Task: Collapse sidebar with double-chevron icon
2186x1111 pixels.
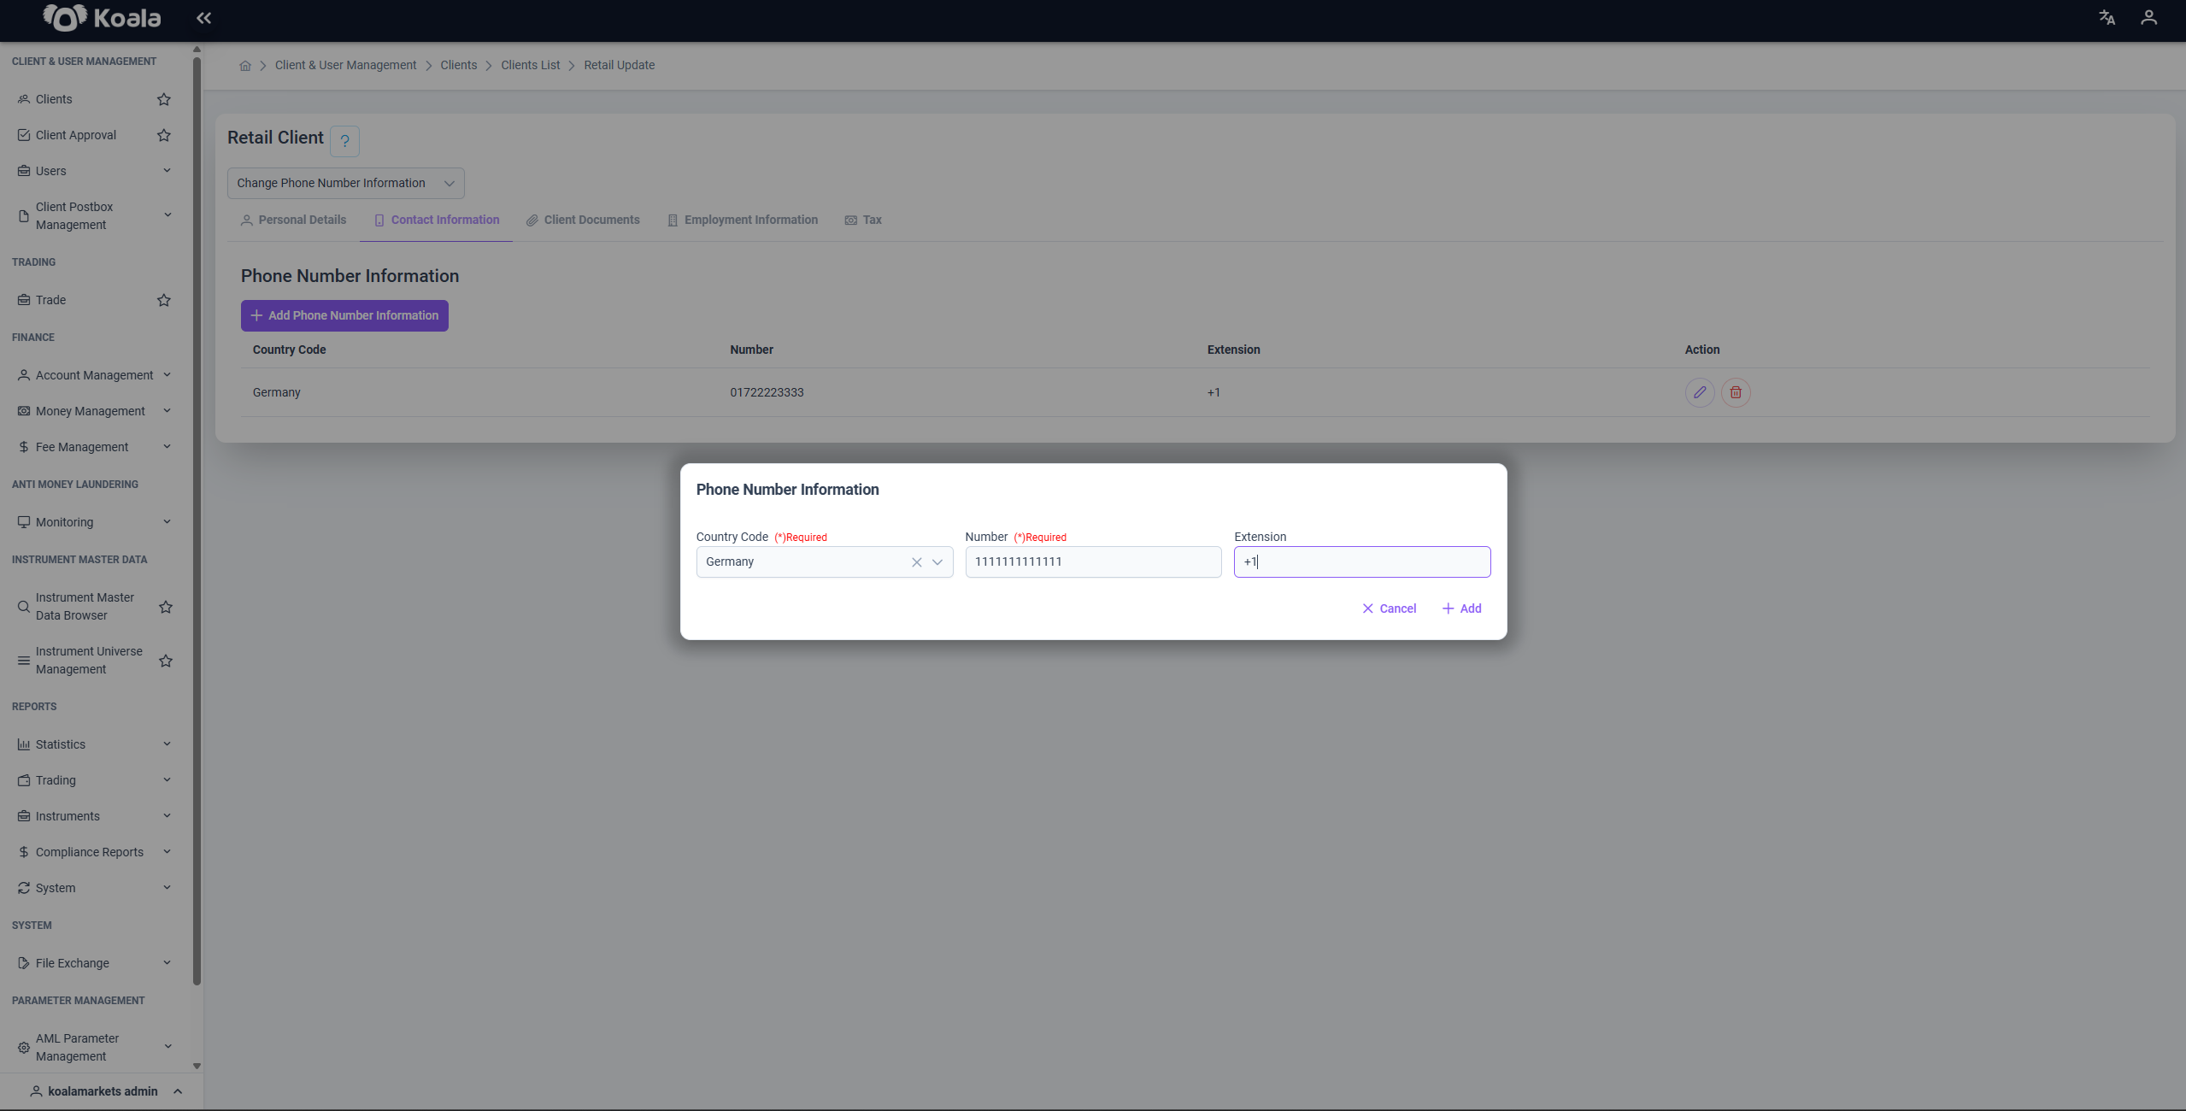Action: (203, 18)
